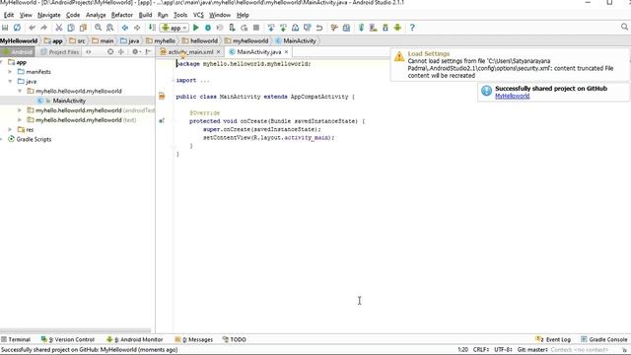Run the app with green play button
The image size is (631, 355).
tap(196, 28)
